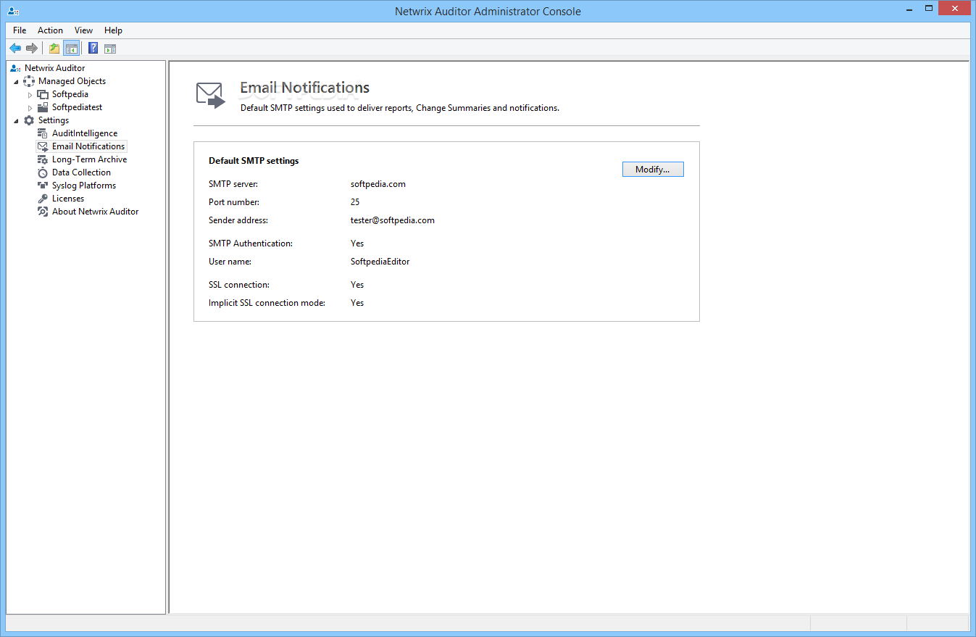Screen dimensions: 976x637
Task: Click user name value SoftpediaEditor
Action: coord(380,262)
